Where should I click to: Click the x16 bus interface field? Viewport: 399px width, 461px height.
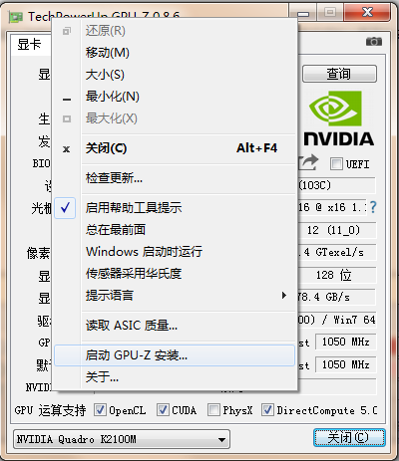332,207
